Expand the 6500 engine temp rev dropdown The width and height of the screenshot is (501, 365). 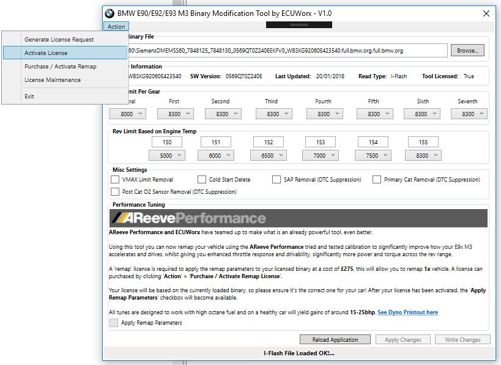click(x=269, y=155)
